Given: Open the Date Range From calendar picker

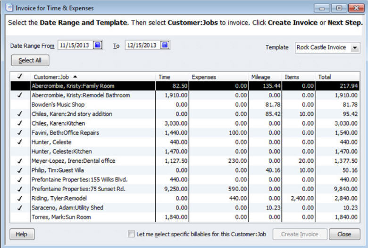Looking at the screenshot, I should coord(98,46).
